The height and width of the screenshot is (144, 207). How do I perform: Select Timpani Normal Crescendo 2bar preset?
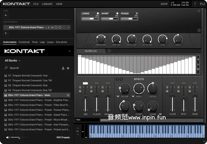[x=28, y=85]
